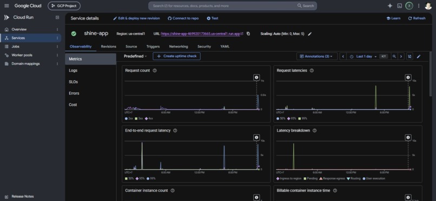Image resolution: width=436 pixels, height=201 pixels.
Task: Click annotation marker on Request latencies chart
Action: coord(408,78)
